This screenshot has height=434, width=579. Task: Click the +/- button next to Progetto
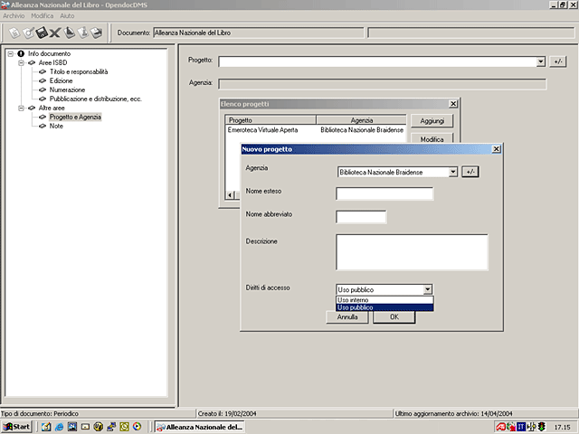click(x=557, y=61)
